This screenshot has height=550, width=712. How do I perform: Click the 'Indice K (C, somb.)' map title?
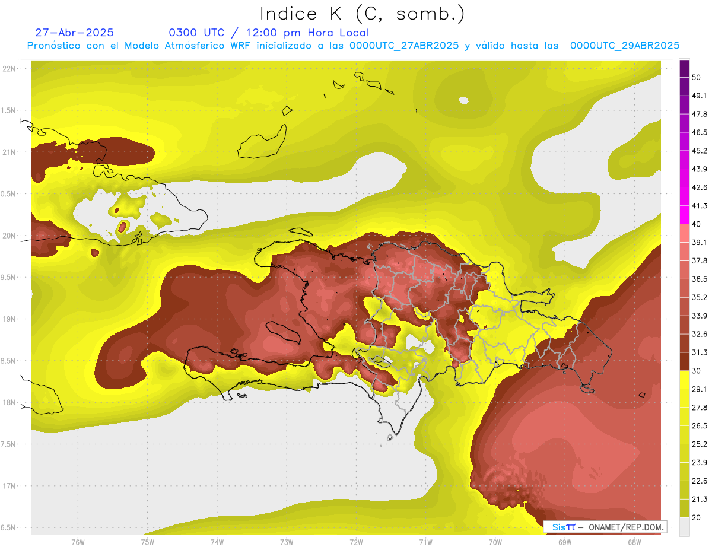pyautogui.click(x=363, y=14)
